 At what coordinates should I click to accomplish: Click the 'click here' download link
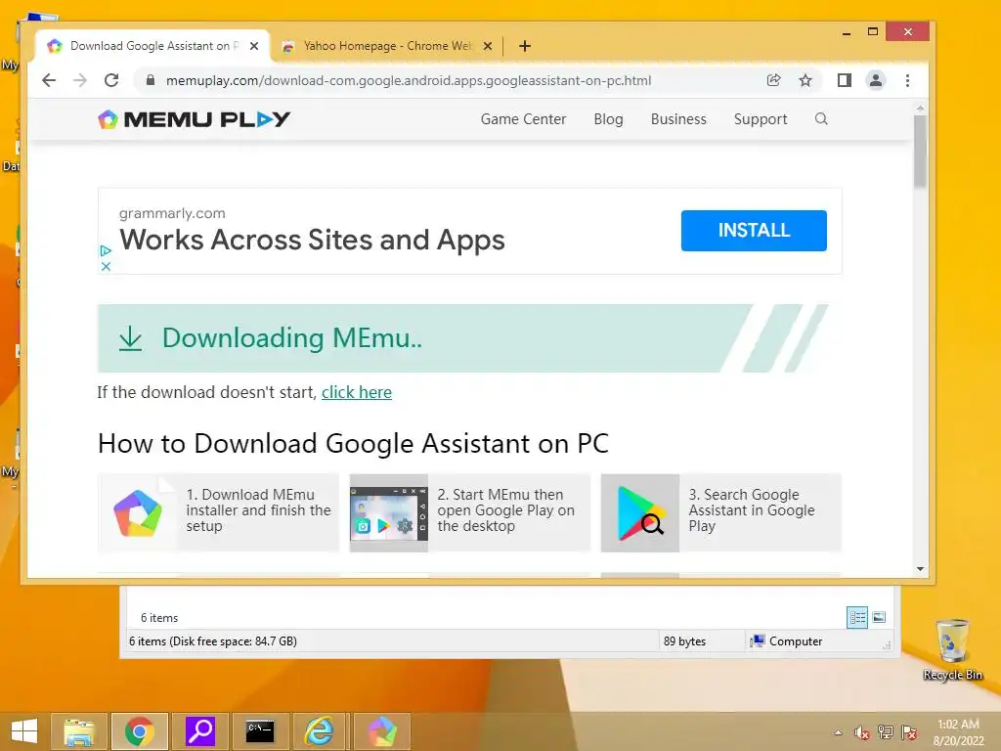pyautogui.click(x=357, y=392)
